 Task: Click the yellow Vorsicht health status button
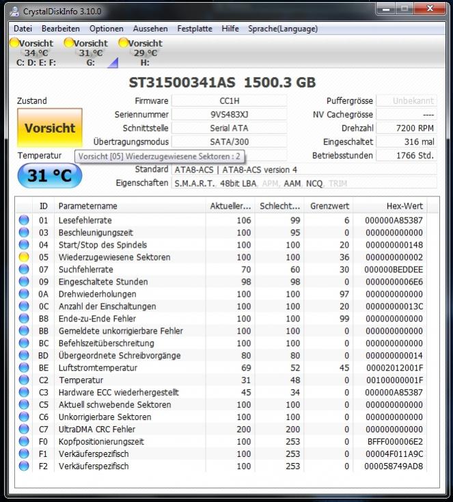coord(50,128)
